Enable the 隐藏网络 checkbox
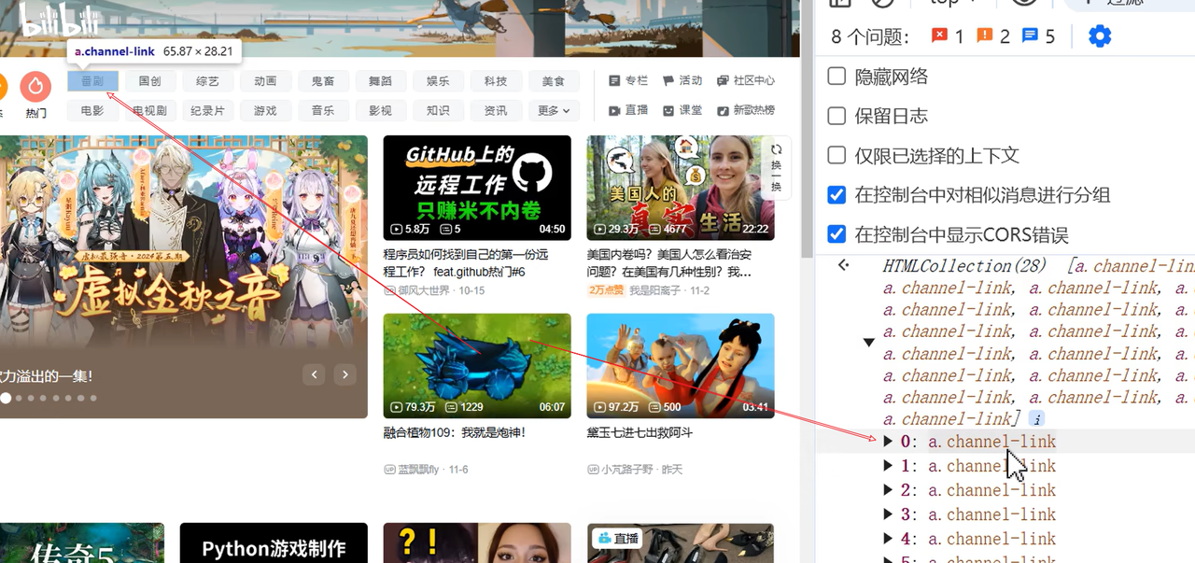Screen dimensions: 1195x563 [836, 76]
